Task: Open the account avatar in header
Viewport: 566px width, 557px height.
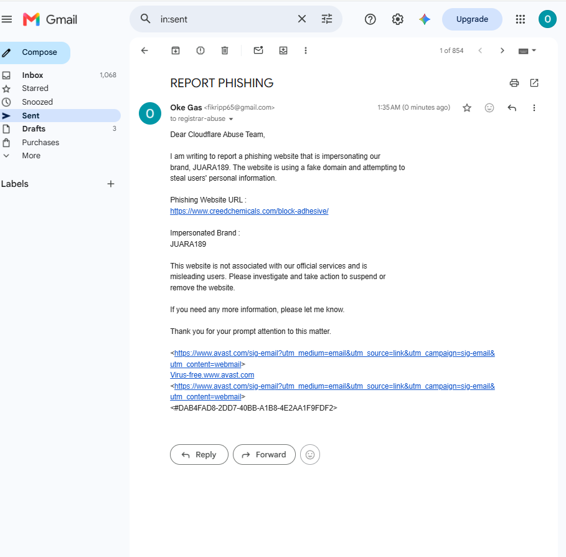Action: pos(547,19)
